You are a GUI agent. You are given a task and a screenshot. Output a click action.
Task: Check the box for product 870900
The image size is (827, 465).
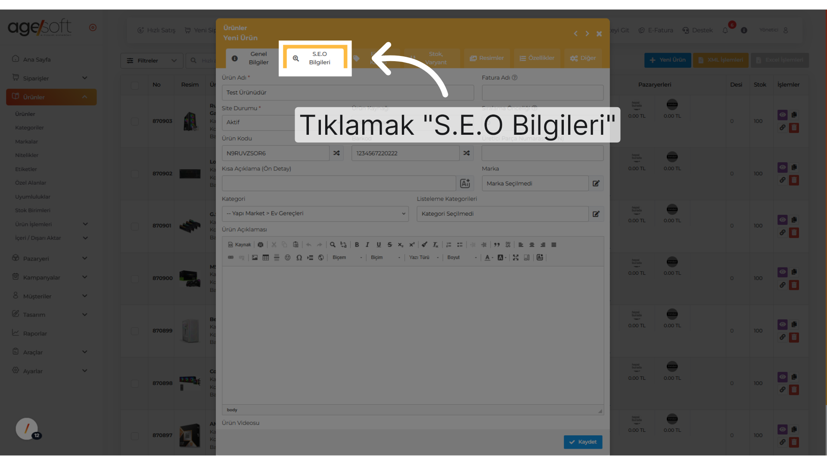135,279
